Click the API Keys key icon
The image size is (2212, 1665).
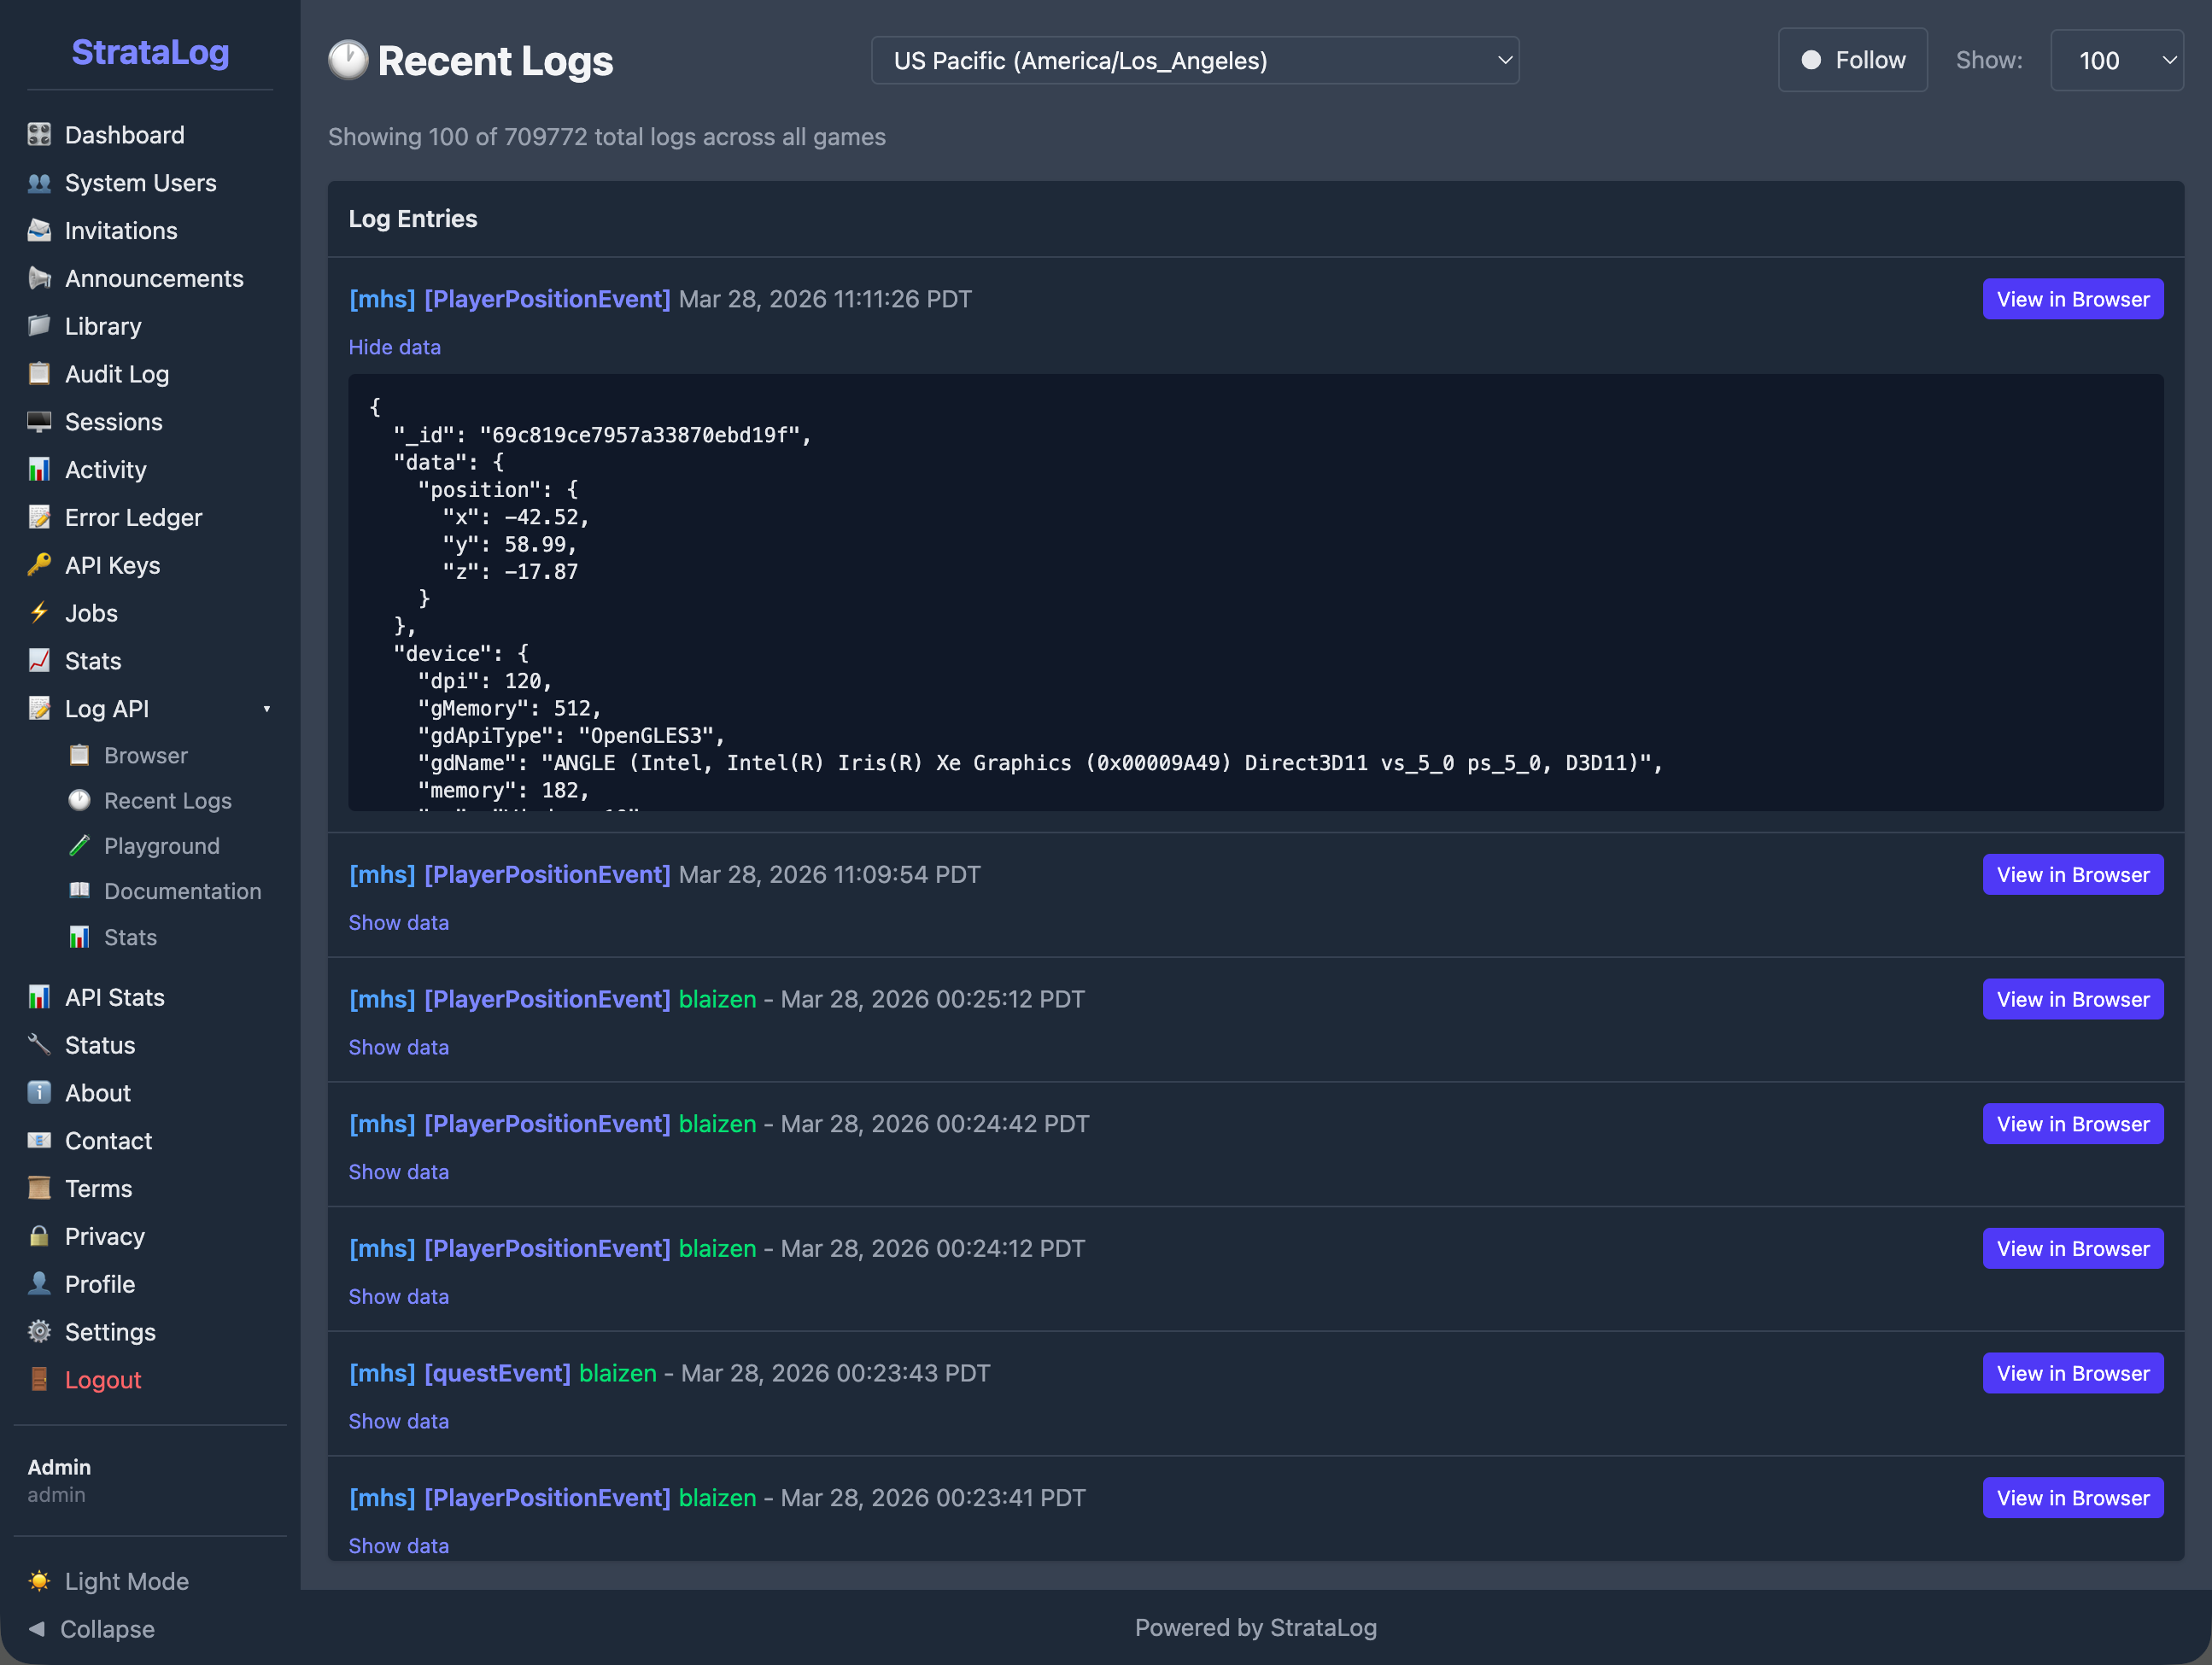[x=39, y=565]
